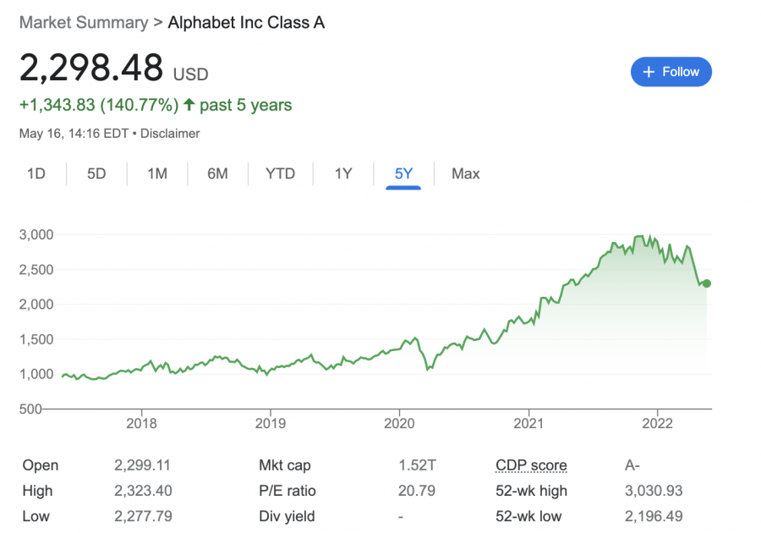
Task: Click the plus icon on the Follow button
Action: [649, 72]
